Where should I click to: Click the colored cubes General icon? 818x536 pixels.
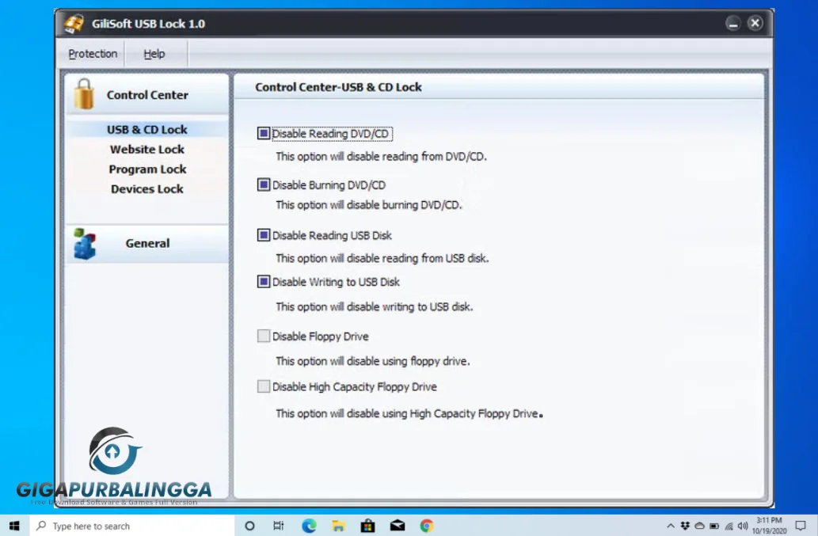point(85,244)
